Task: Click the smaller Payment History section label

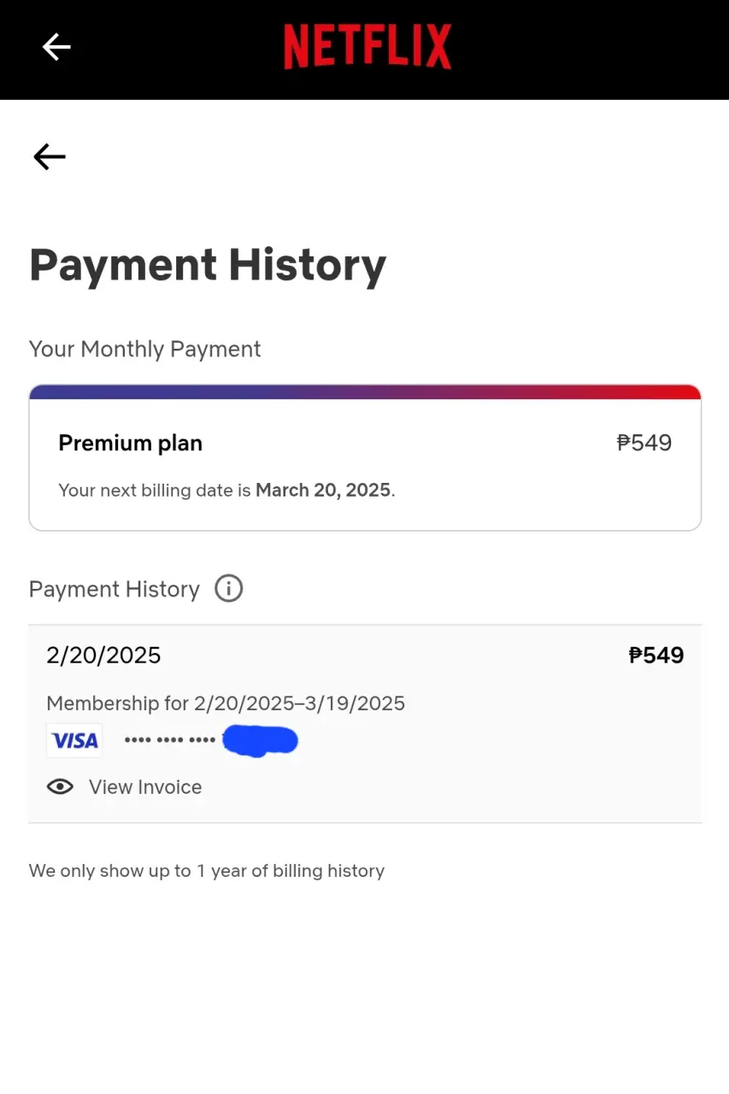Action: pyautogui.click(x=115, y=589)
